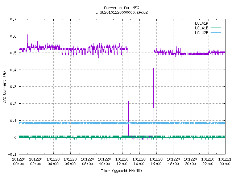
Task: Click the x-axis tick '101220 14:00'
Action: point(139,162)
